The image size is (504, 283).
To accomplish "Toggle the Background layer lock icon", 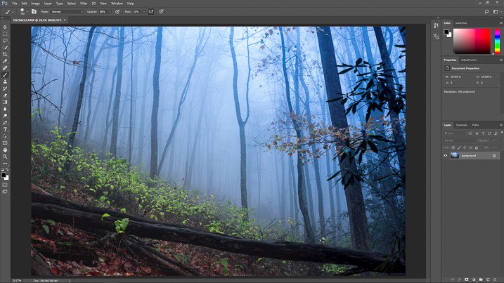I will [x=494, y=155].
